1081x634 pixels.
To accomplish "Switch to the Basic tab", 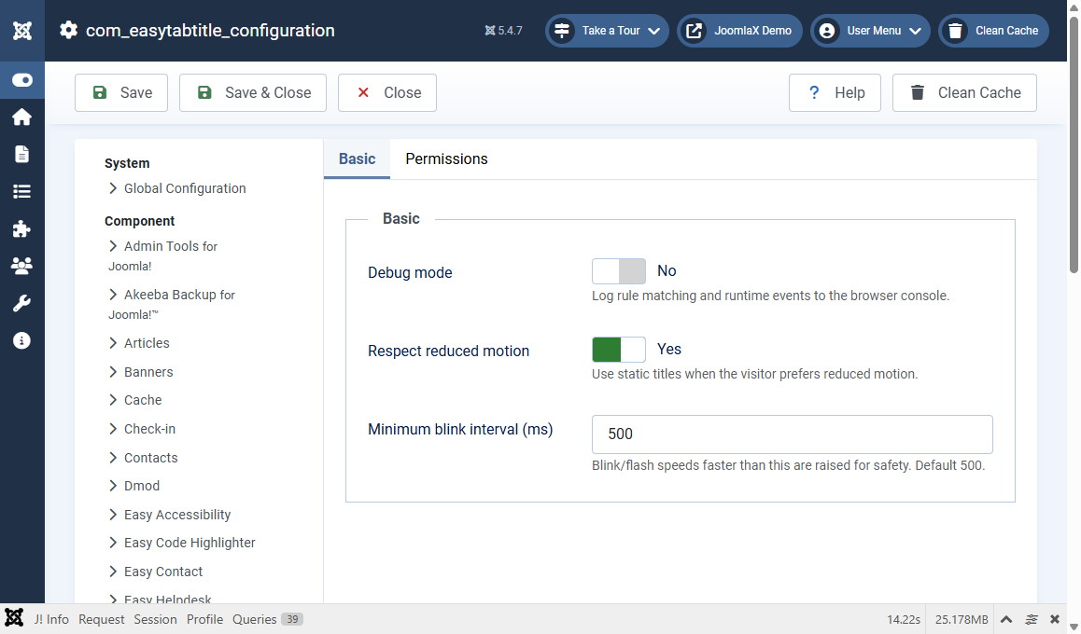I will tap(358, 159).
